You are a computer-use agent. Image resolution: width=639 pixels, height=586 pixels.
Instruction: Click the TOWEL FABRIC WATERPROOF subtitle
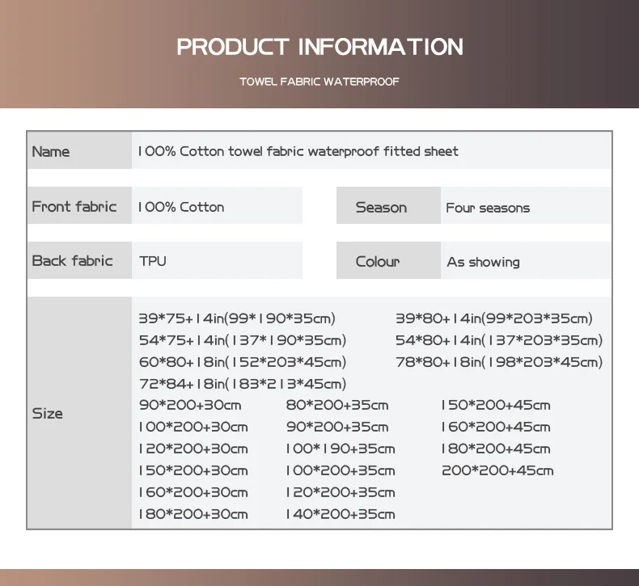[319, 82]
